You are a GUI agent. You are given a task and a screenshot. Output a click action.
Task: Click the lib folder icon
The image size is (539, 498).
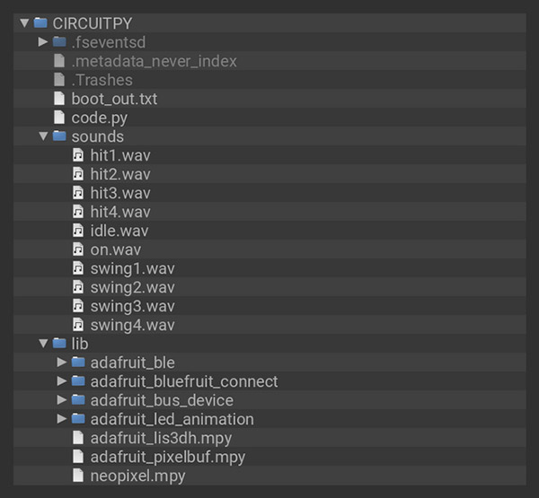click(x=59, y=343)
